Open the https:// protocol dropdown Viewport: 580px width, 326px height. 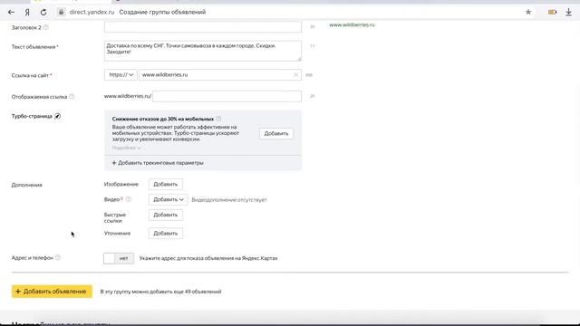coord(121,74)
